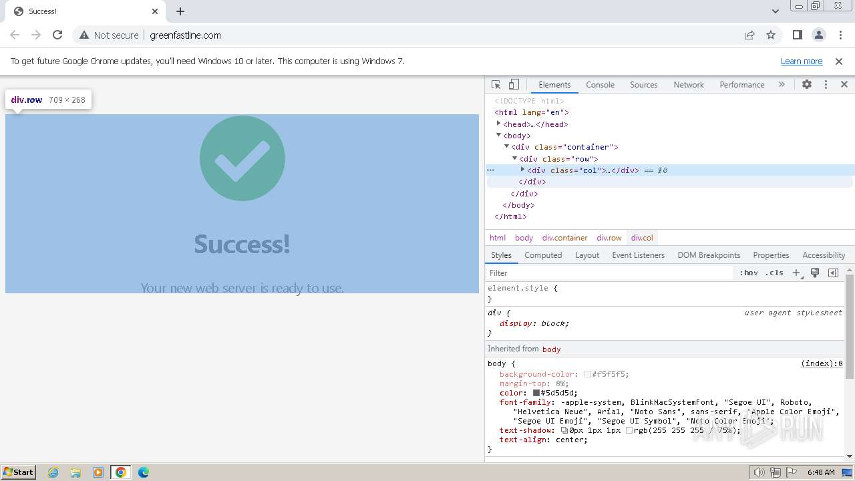Select the div.col breadcrumb

(642, 238)
